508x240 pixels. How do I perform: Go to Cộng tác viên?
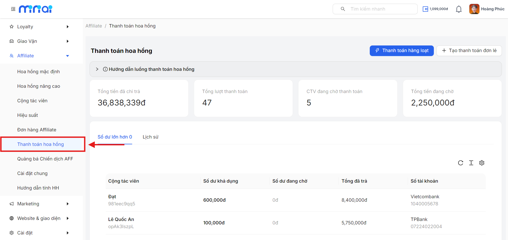(32, 101)
